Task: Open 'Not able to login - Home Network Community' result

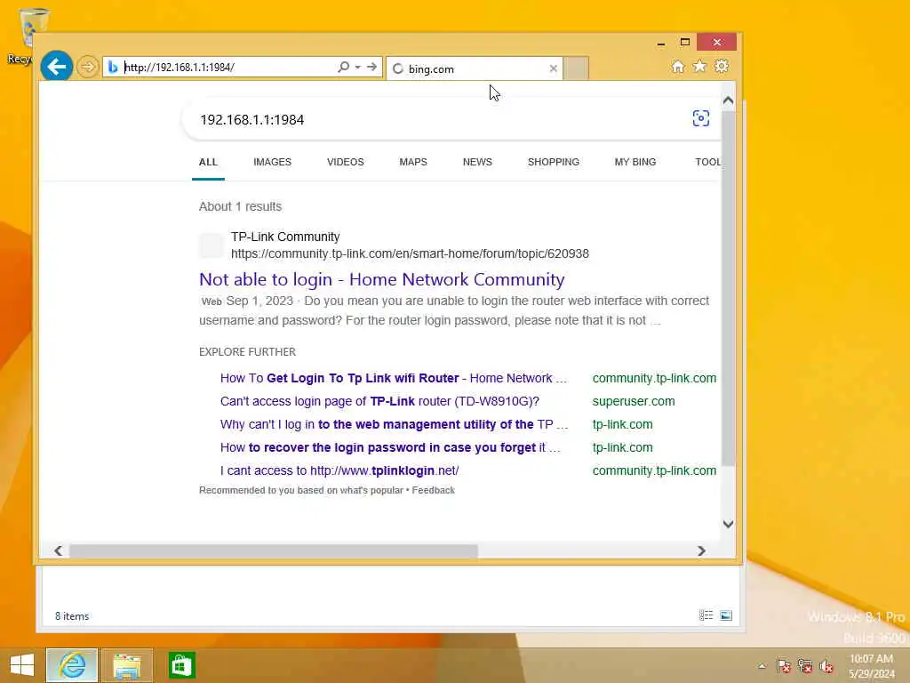Action: tap(382, 279)
